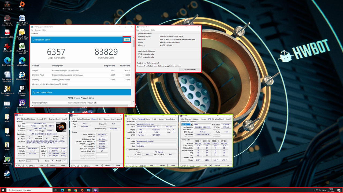The image size is (343, 193).
Task: Open the HWBOT desktop file
Action: pos(7,118)
